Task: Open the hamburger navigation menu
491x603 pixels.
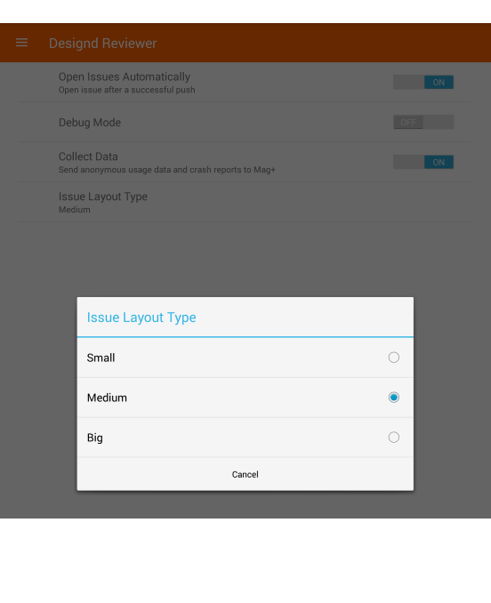Action: pos(21,43)
